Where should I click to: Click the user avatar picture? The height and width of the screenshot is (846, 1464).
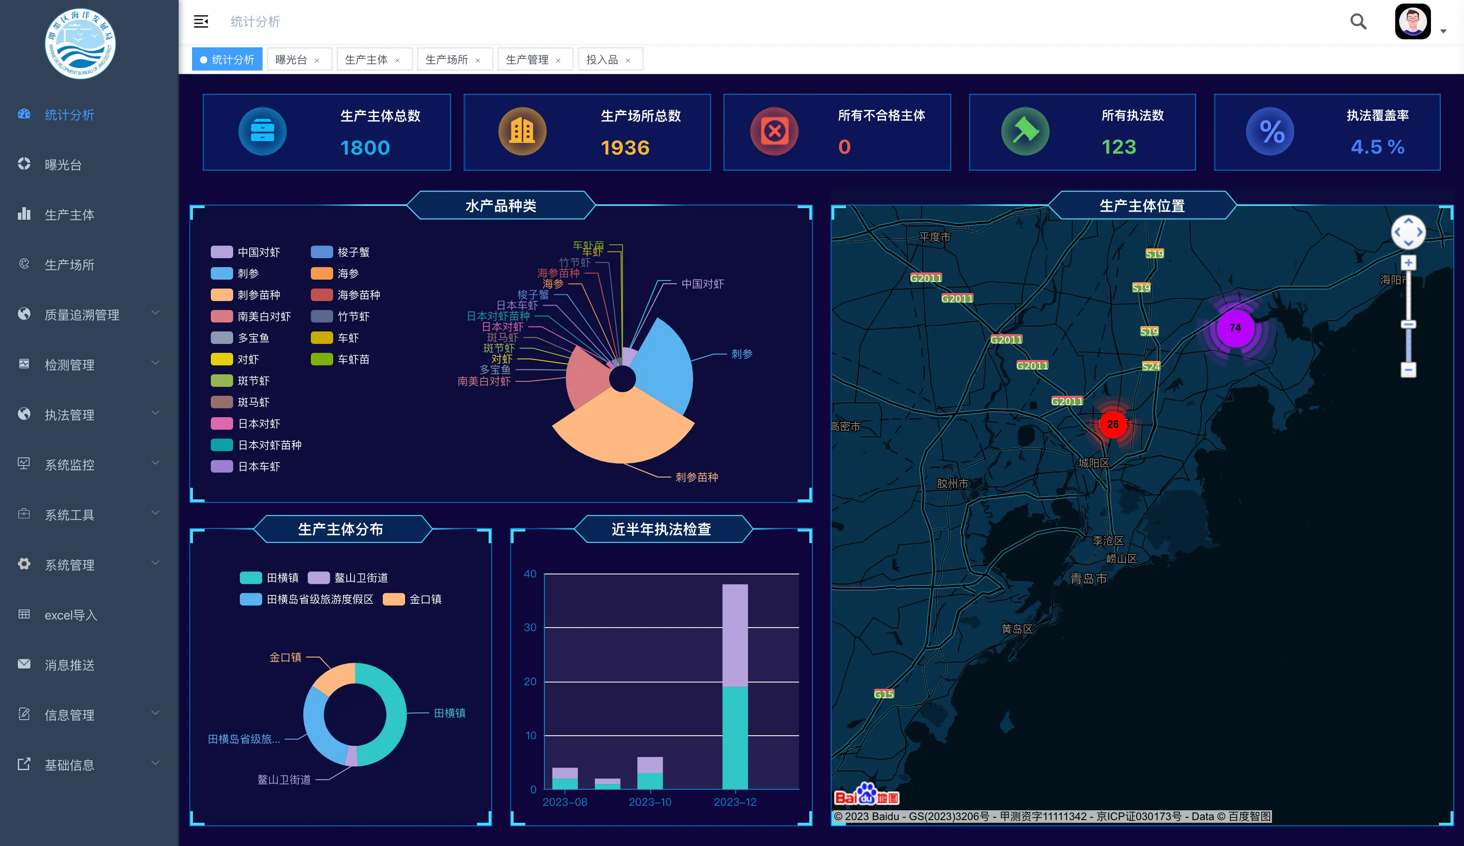tap(1413, 21)
